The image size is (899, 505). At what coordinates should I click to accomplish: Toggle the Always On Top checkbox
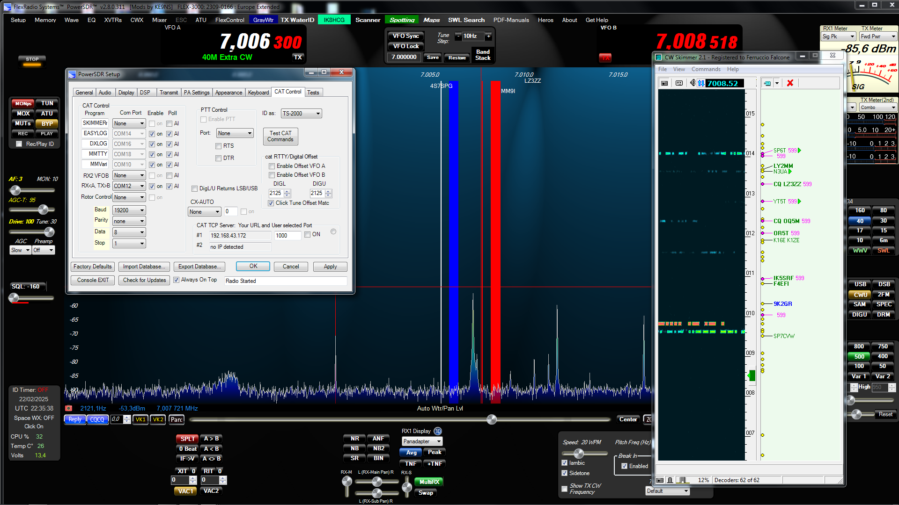click(176, 280)
